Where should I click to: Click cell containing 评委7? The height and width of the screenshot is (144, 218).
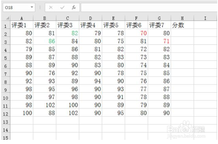point(159,25)
